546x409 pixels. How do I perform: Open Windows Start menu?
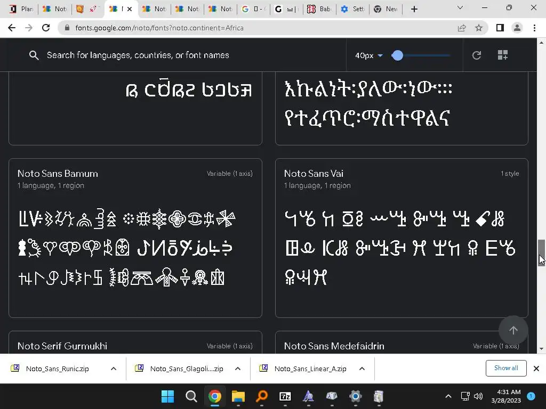point(167,396)
